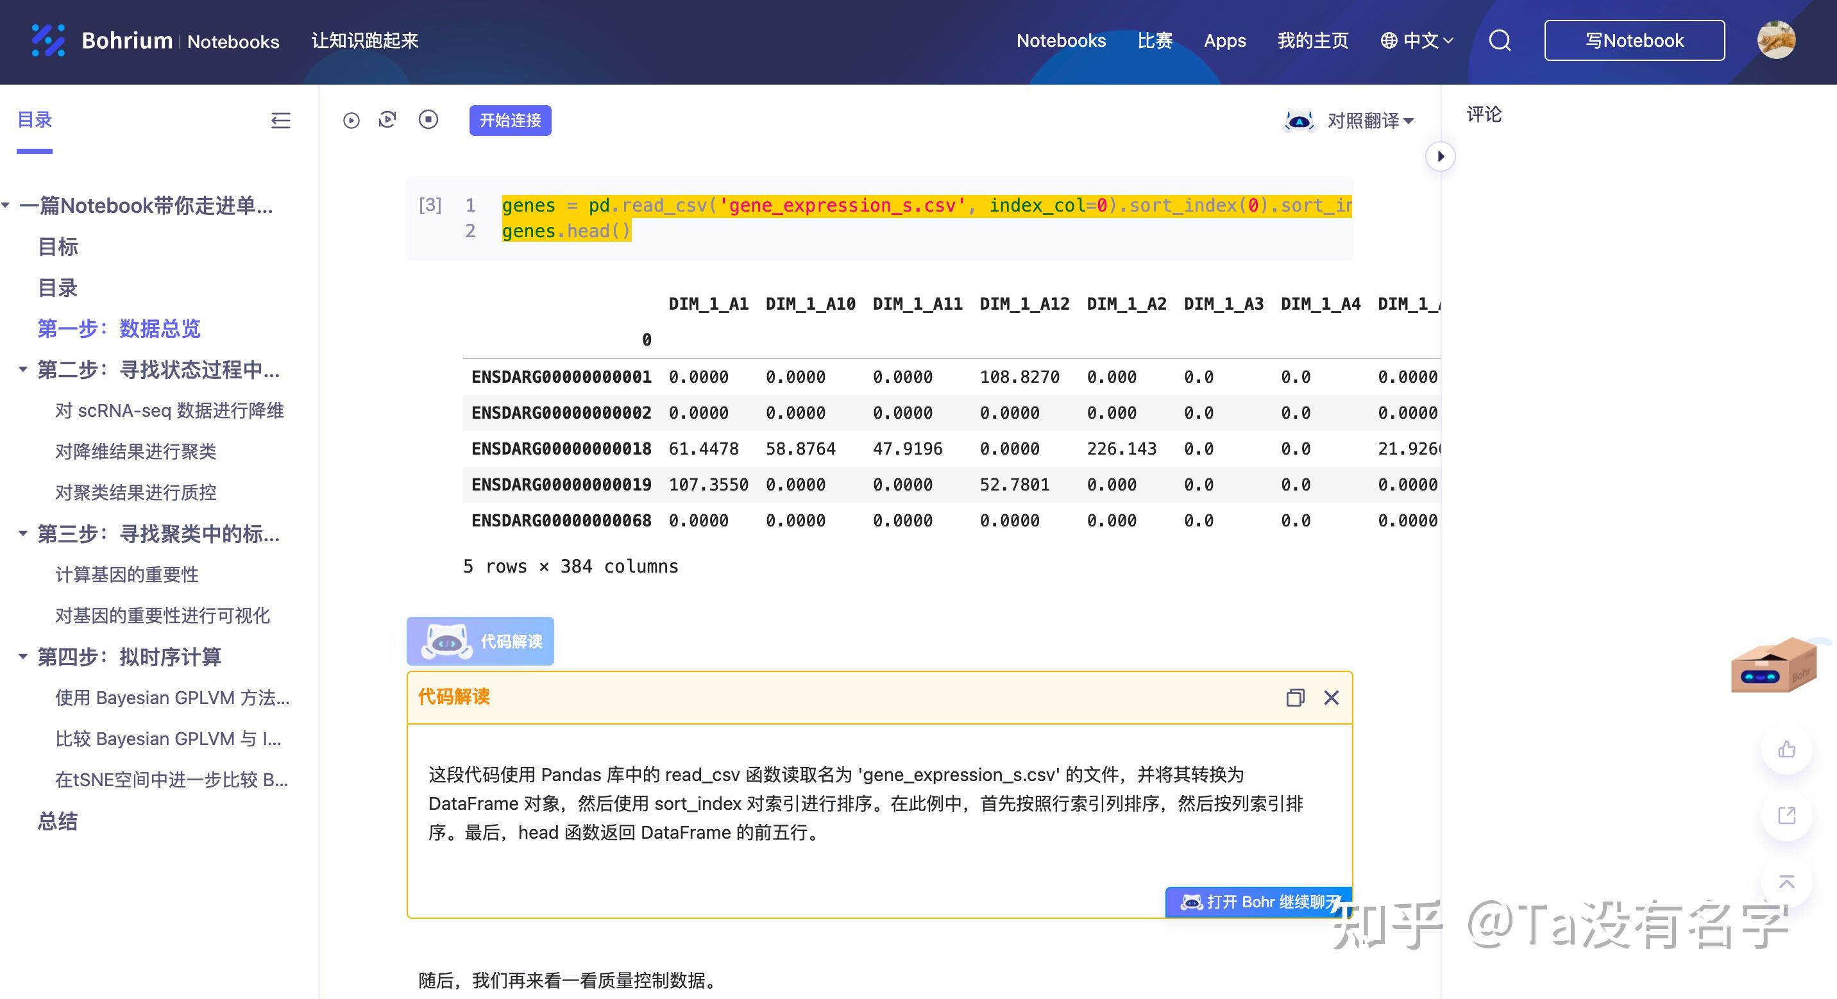Click the share external link icon
Image resolution: width=1837 pixels, height=999 pixels.
tap(1786, 815)
